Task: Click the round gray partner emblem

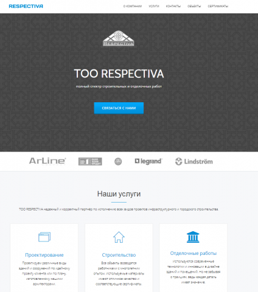Action: pyautogui.click(x=118, y=161)
